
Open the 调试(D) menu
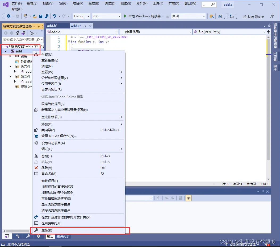(x=110, y=3)
